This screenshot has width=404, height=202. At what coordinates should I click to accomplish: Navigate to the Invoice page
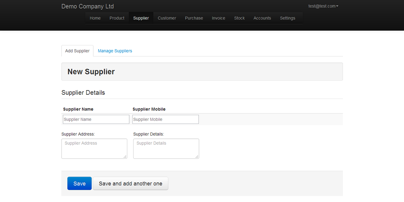(x=218, y=18)
